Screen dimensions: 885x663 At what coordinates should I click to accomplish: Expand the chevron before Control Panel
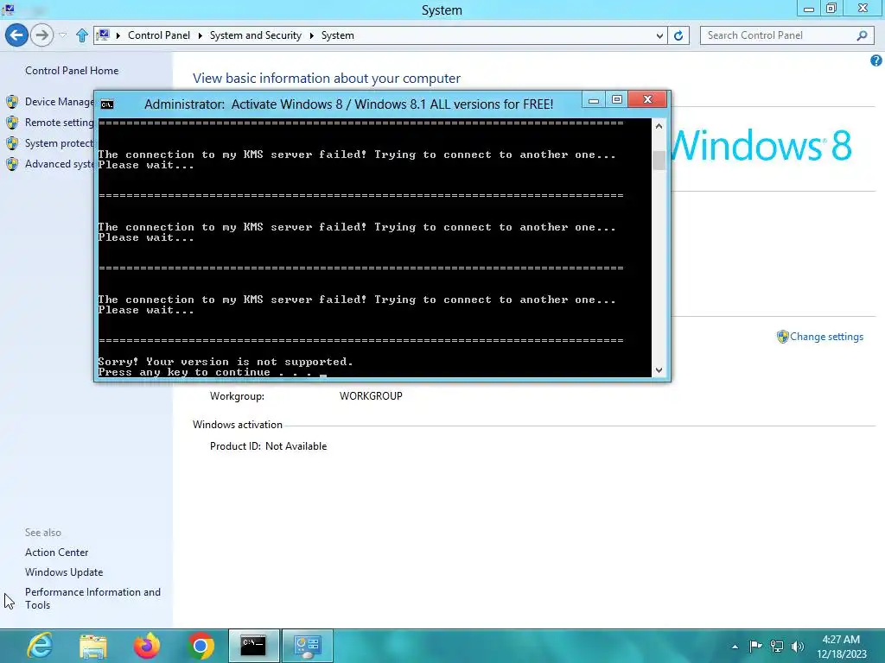click(118, 35)
